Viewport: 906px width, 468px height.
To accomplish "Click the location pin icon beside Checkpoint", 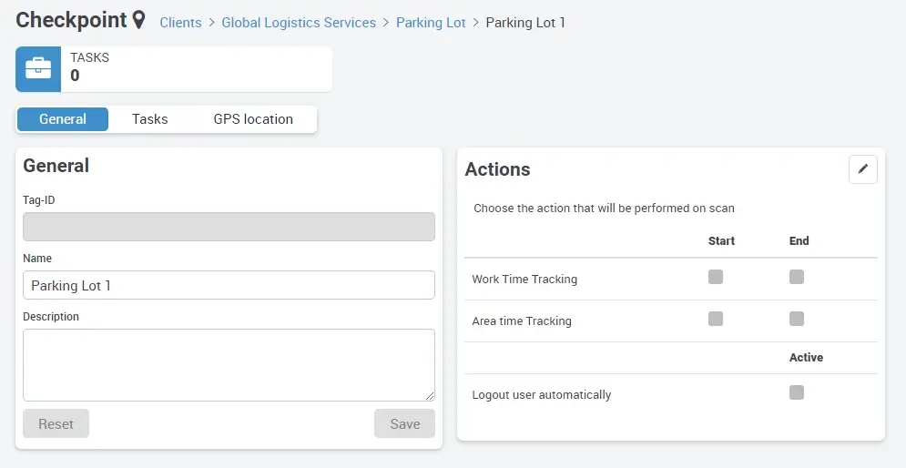I will pos(138,20).
